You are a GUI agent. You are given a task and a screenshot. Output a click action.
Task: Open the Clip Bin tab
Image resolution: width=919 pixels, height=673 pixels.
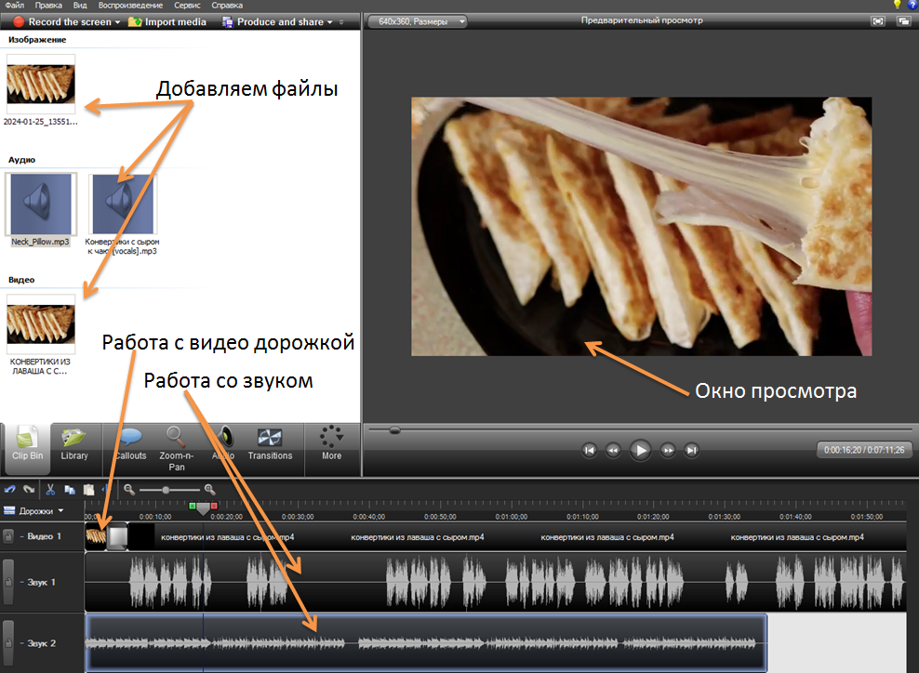point(27,448)
